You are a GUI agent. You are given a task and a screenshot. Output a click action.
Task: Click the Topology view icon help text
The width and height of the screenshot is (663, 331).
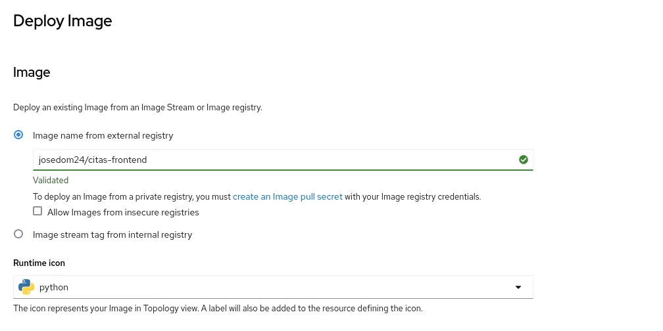point(218,308)
